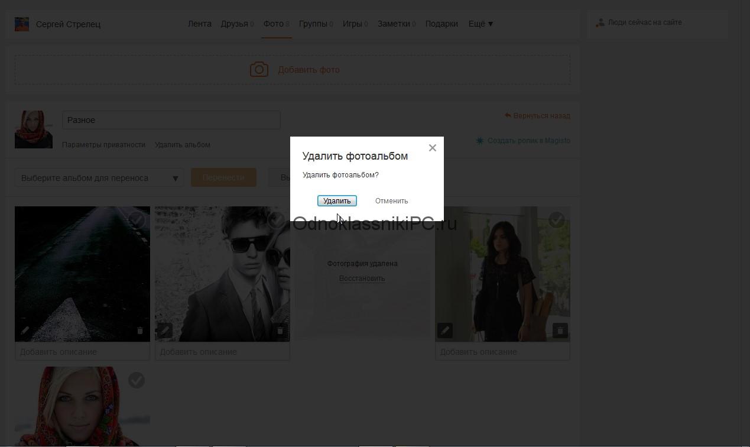Expand the Ещё menu

[480, 24]
